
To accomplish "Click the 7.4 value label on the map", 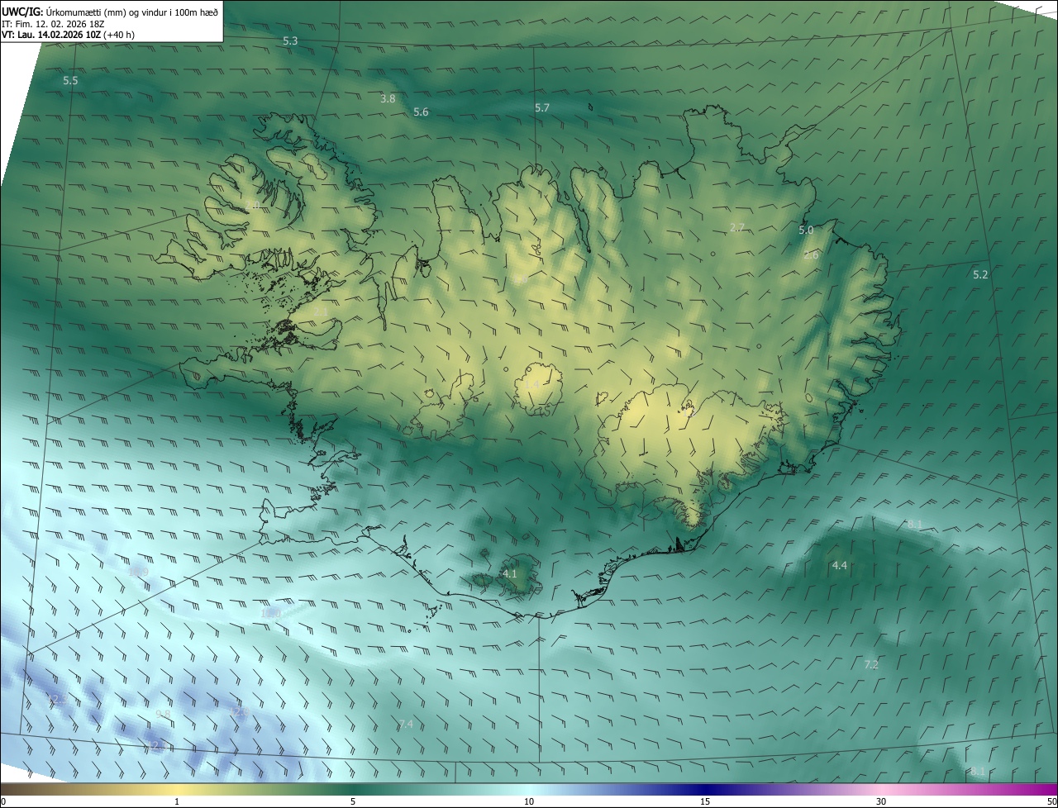I will point(406,724).
